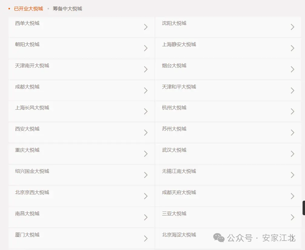
Task: Click the chevron beside 西安大悦城
Action: 146,133
